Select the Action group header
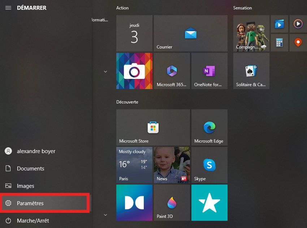This screenshot has width=307, height=228. pos(122,8)
